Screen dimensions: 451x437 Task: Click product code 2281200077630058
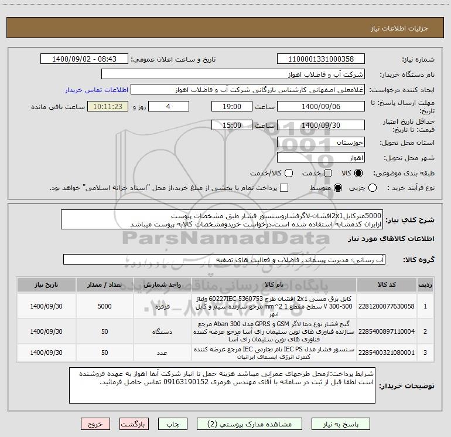coord(387,306)
